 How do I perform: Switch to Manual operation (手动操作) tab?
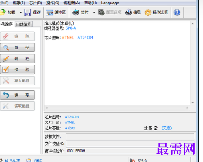coord(6,23)
